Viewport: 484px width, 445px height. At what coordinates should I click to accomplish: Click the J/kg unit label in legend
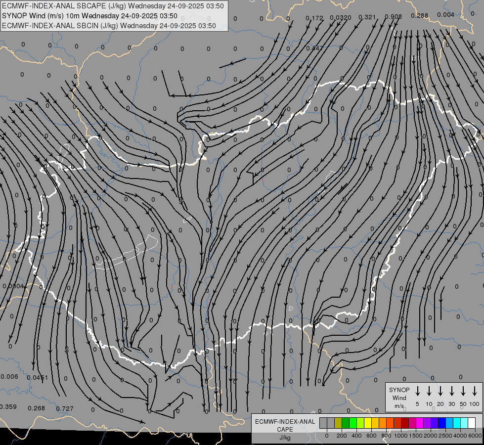285,438
